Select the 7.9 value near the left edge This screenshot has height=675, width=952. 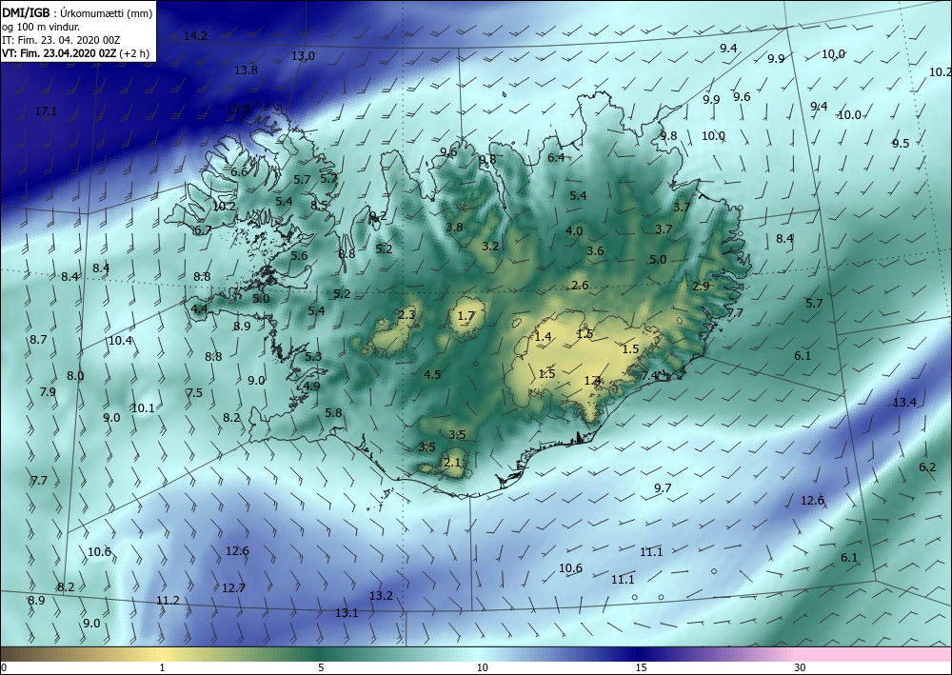(48, 392)
